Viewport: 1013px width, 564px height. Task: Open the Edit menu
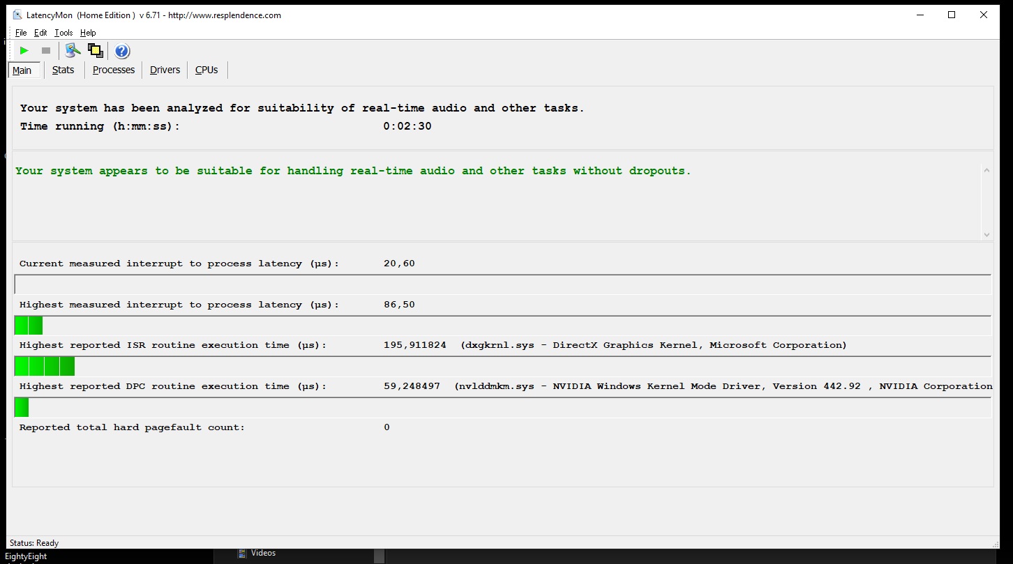[40, 33]
